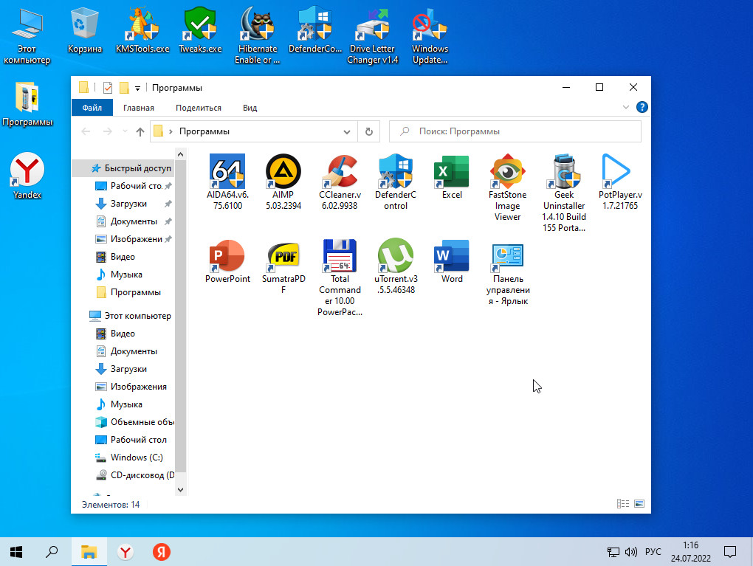
Task: Expand the ribbon with chevron arrow
Action: (626, 107)
